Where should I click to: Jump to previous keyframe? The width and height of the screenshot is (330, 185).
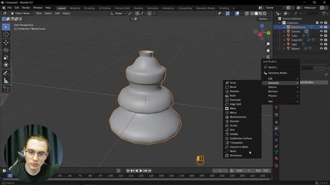[x=132, y=171]
